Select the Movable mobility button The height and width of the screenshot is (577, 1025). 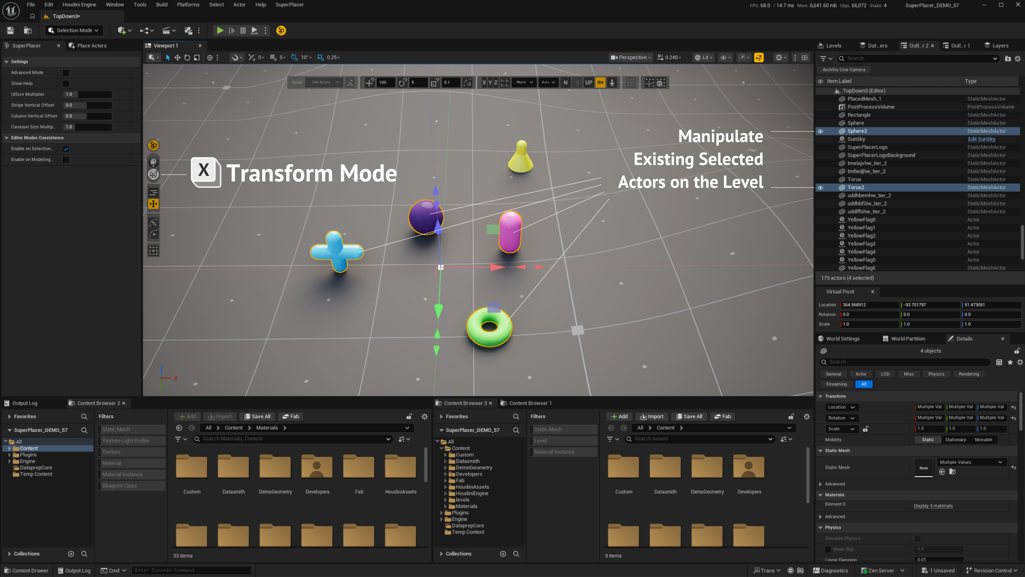click(x=983, y=440)
